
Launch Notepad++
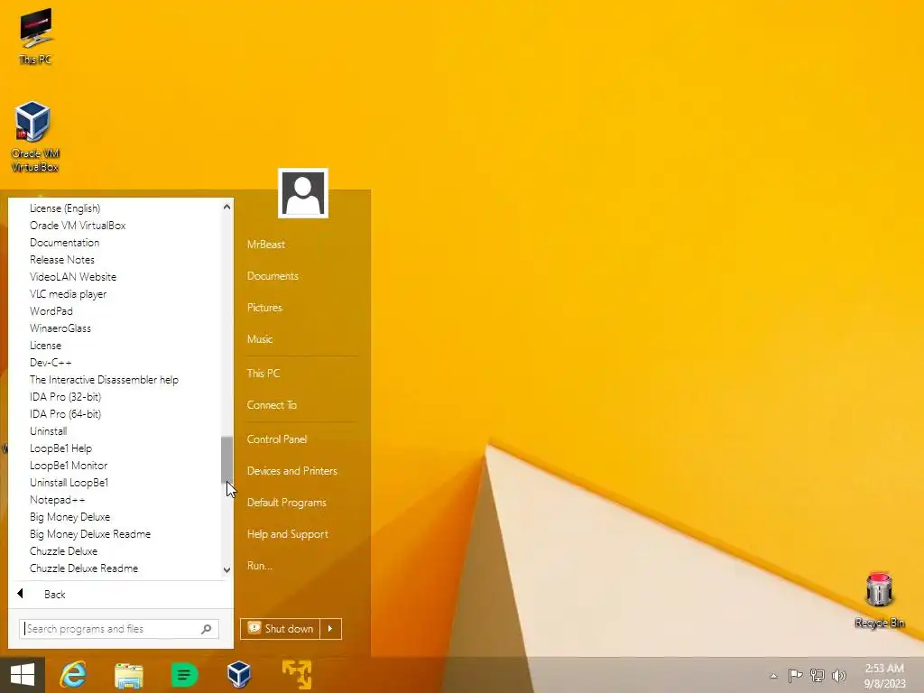pyautogui.click(x=57, y=499)
